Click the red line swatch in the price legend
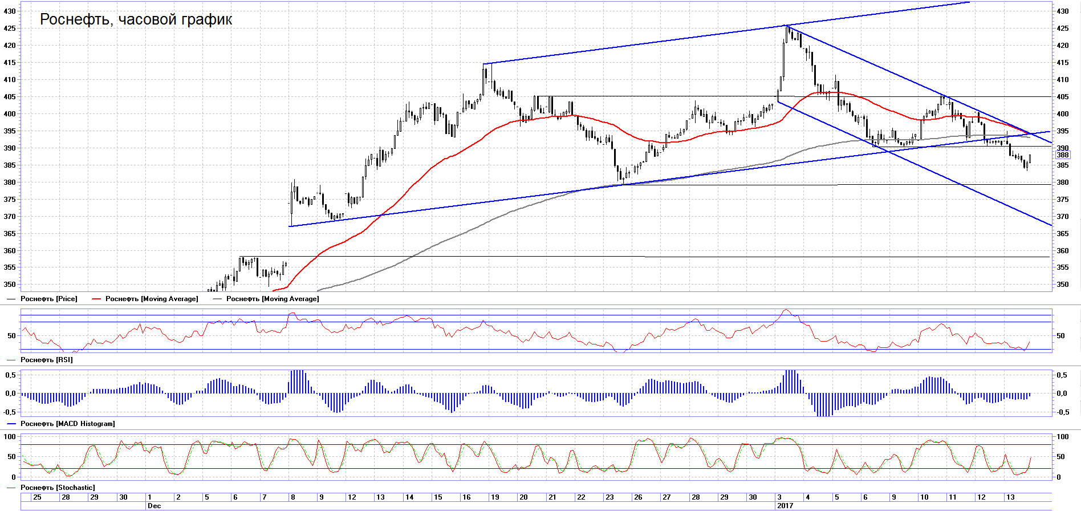The width and height of the screenshot is (1081, 511). (96, 299)
